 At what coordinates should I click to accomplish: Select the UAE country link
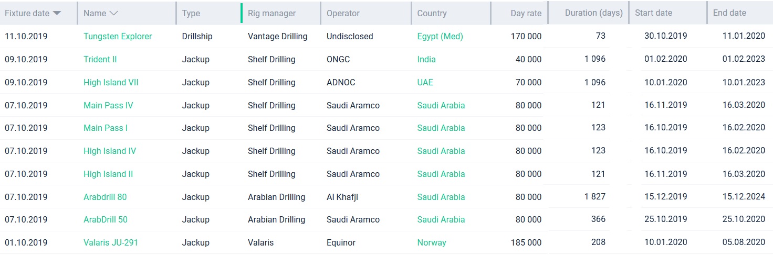tap(425, 82)
